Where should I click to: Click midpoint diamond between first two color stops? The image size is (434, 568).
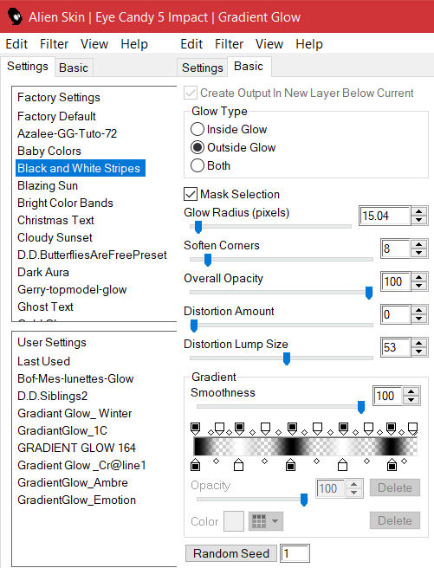point(216,461)
